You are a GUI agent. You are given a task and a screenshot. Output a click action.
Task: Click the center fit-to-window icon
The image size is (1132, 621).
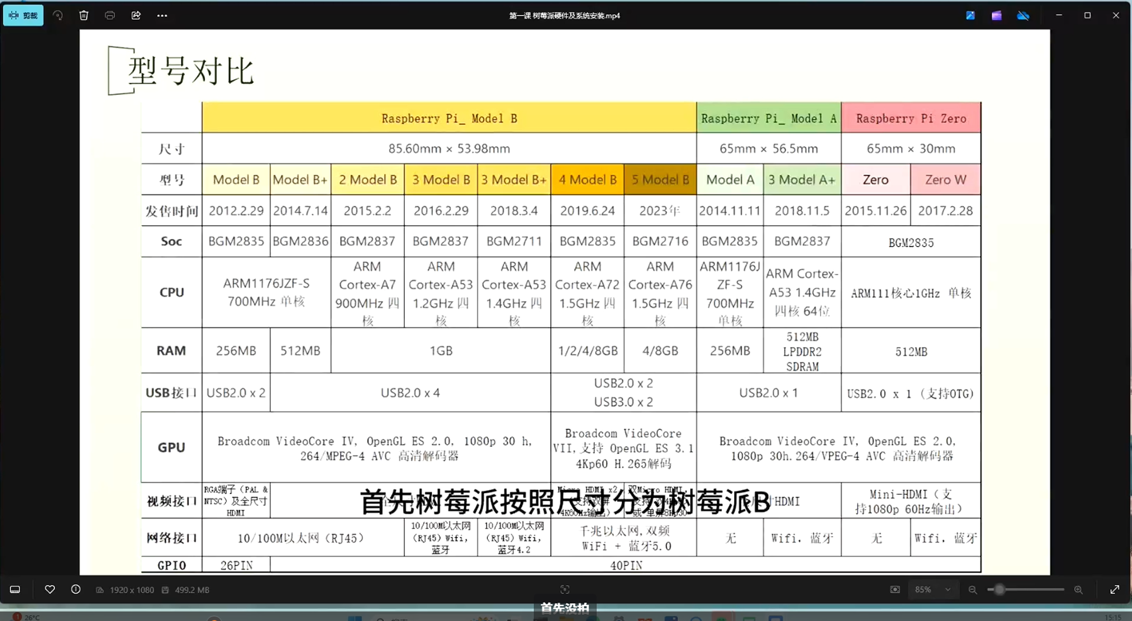point(565,590)
